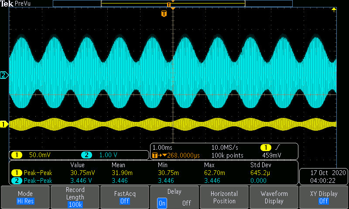This screenshot has height=209, width=349.
Task: Click the trigger T marker in the record overview bar
Action: 169,4
